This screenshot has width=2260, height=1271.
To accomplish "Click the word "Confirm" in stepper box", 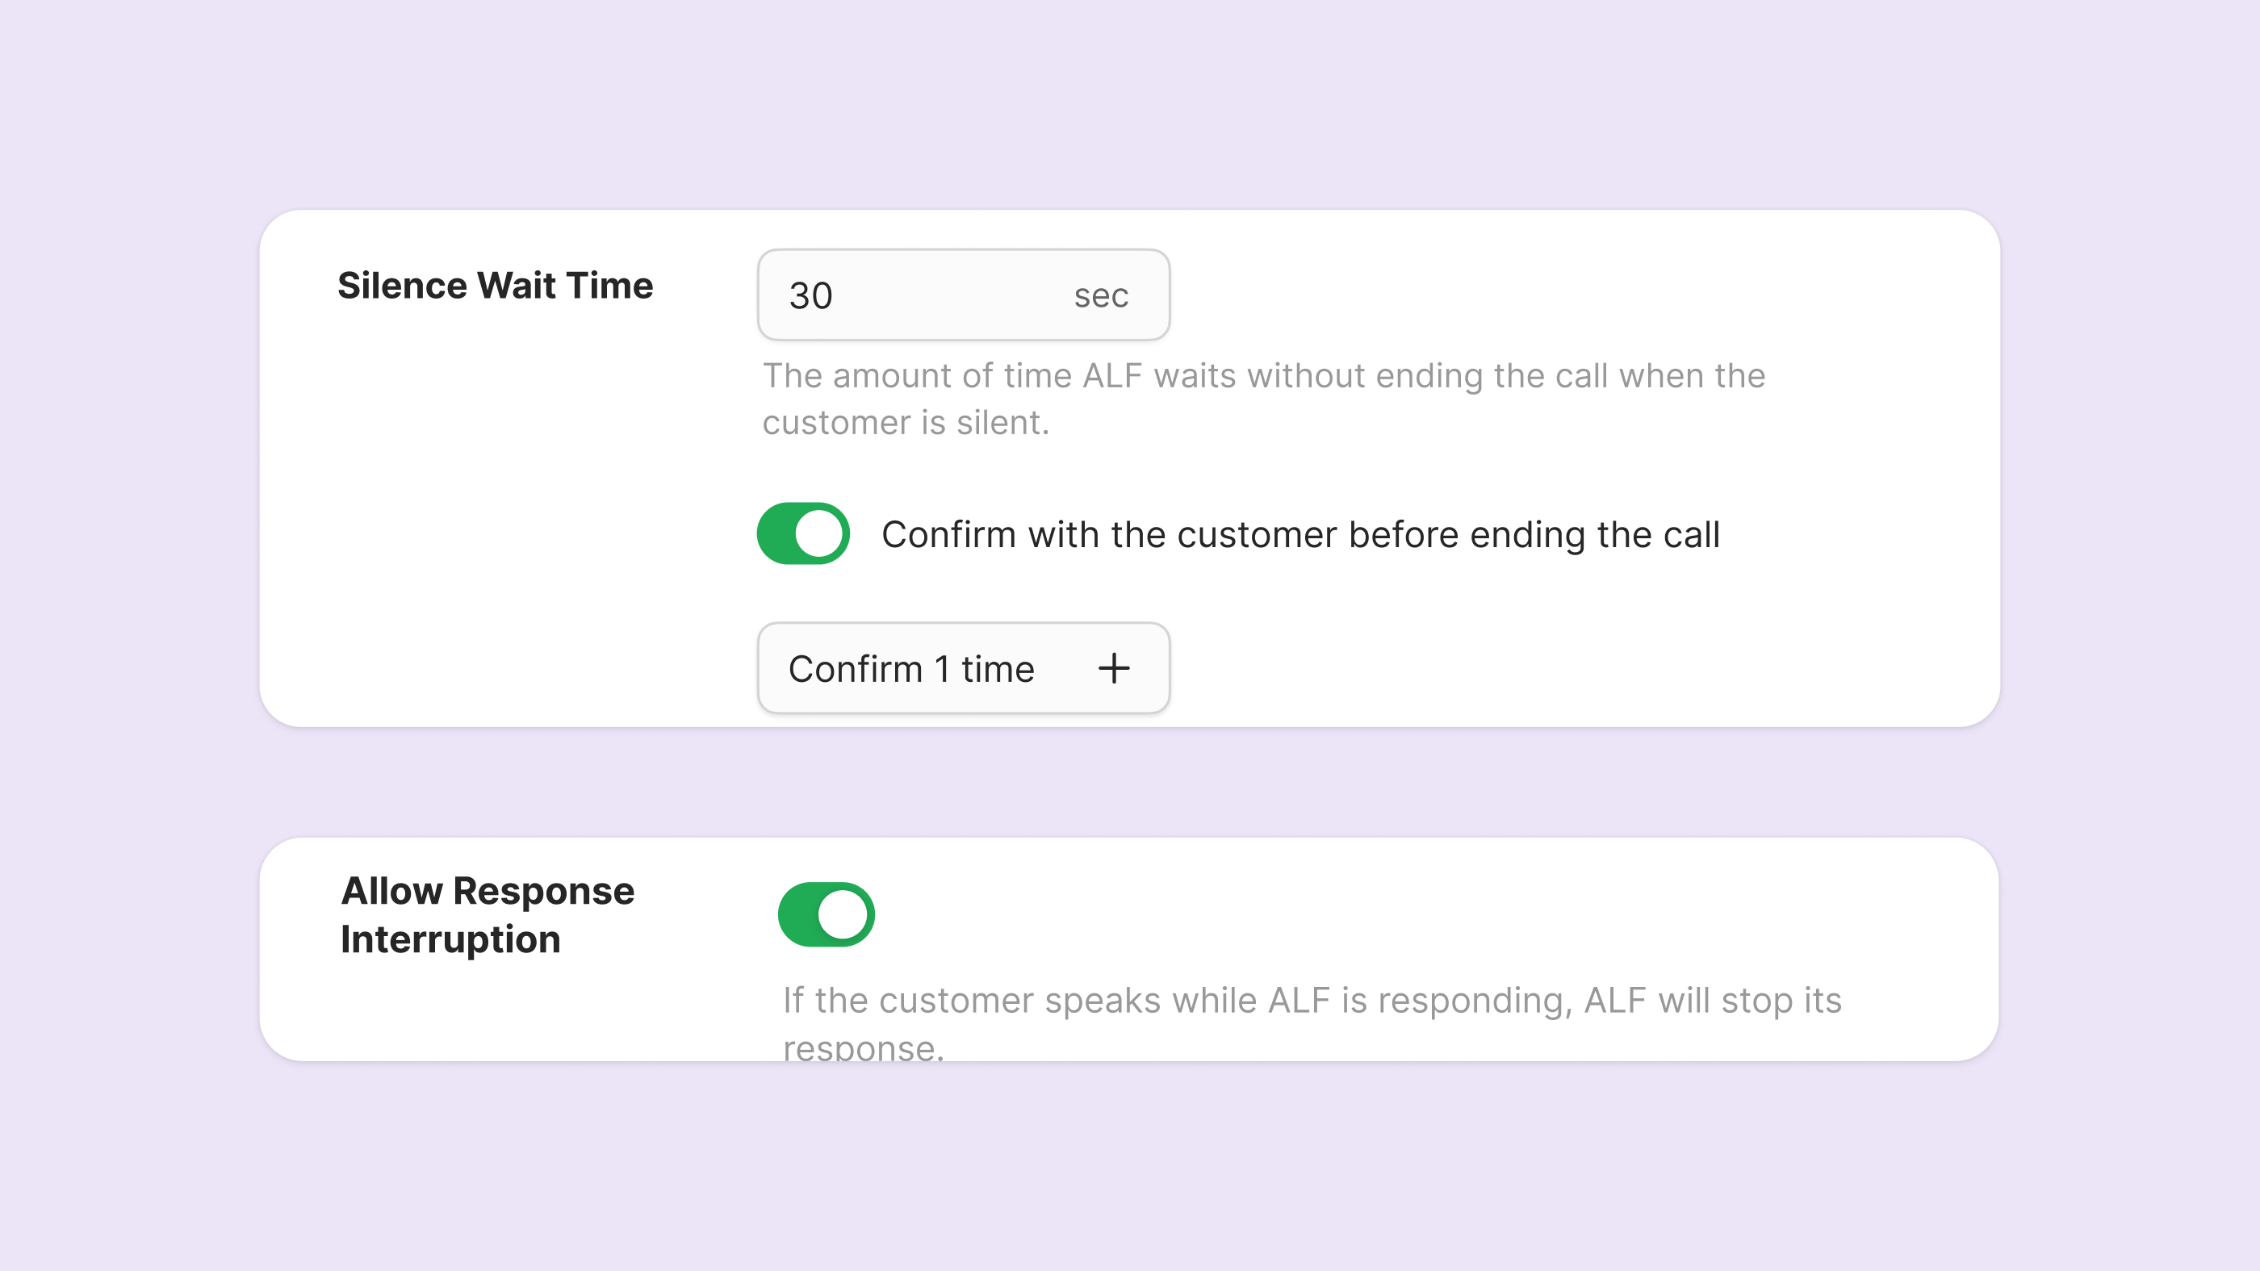I will point(856,669).
